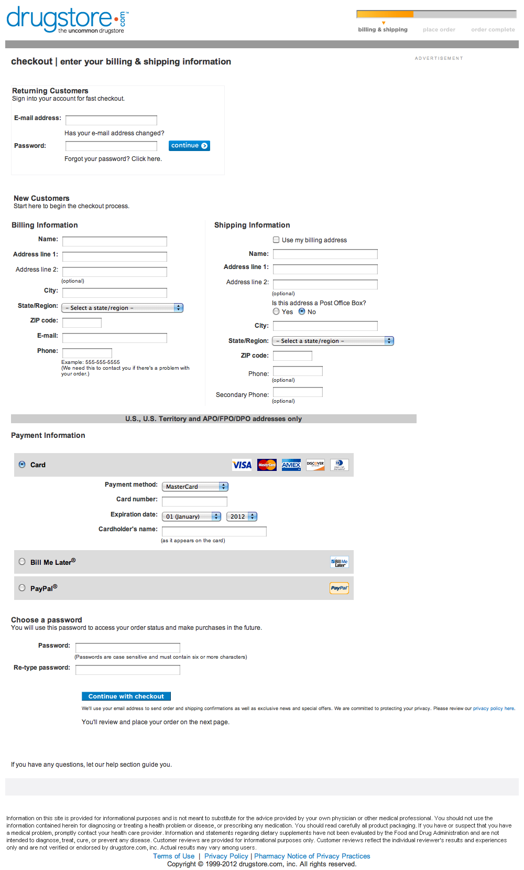524x870 pixels.
Task: Focus the billing Name field
Action: point(115,241)
